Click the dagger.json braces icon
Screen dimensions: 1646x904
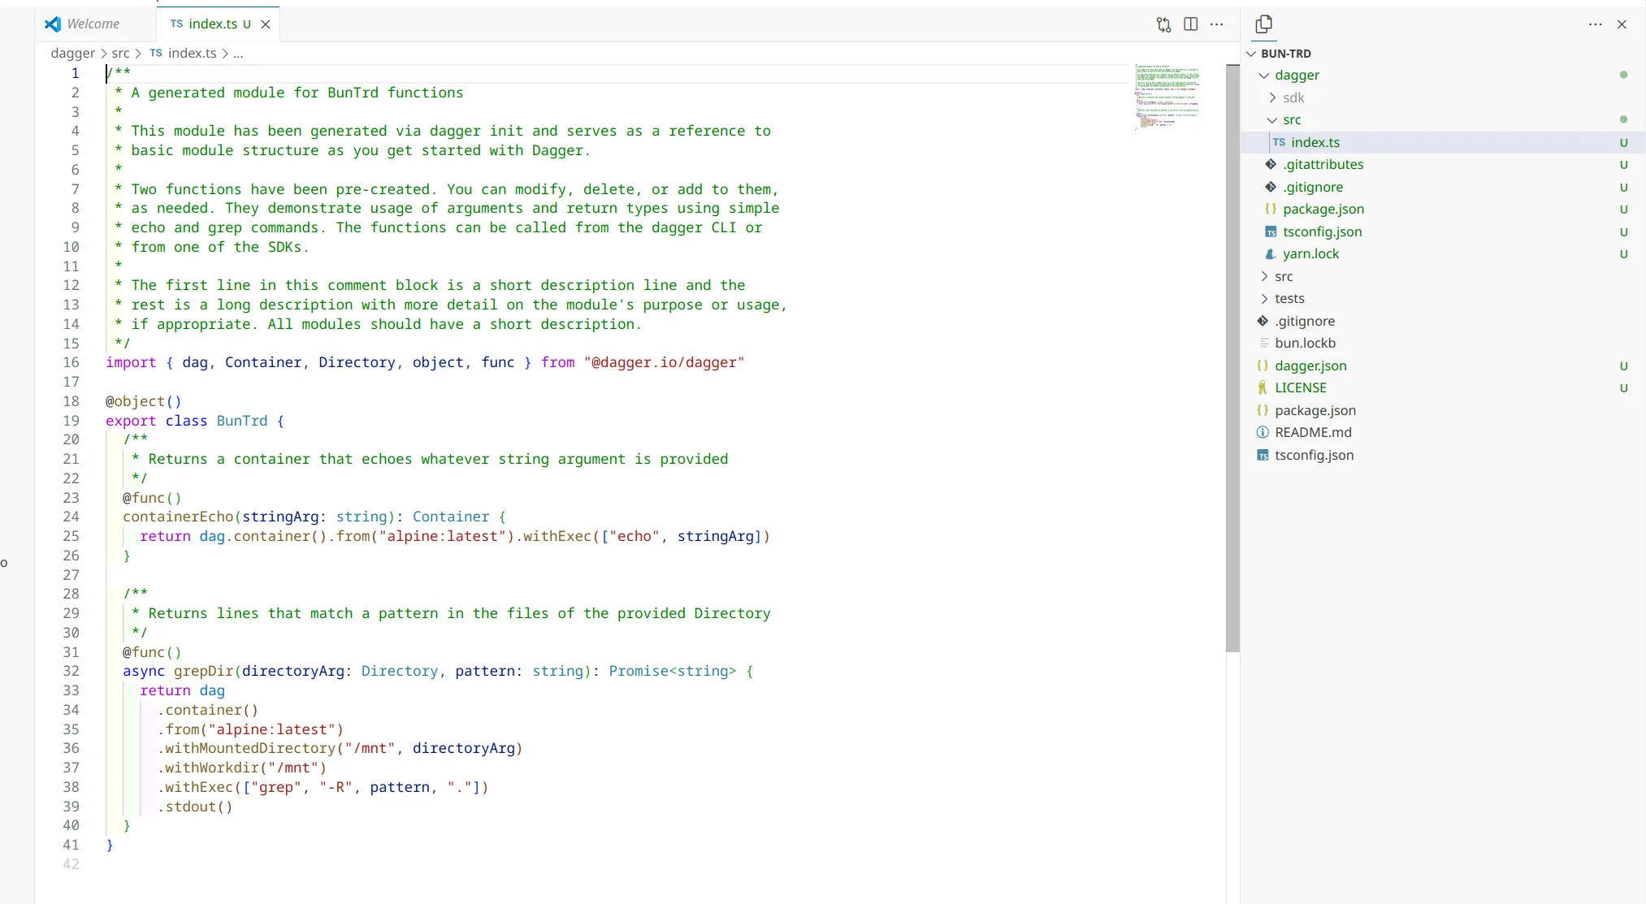click(1263, 365)
